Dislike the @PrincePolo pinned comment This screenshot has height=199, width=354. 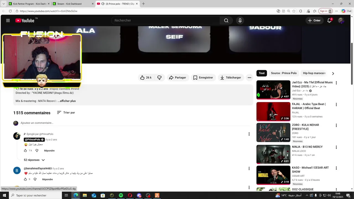coord(37,151)
